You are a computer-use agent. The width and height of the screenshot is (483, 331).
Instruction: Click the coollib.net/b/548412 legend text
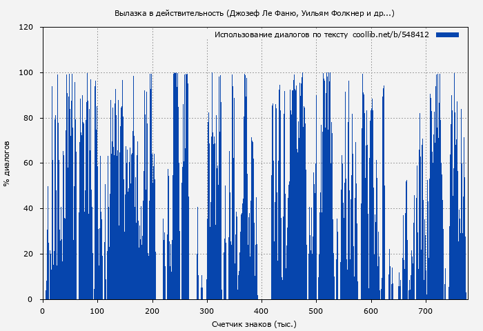[391, 34]
